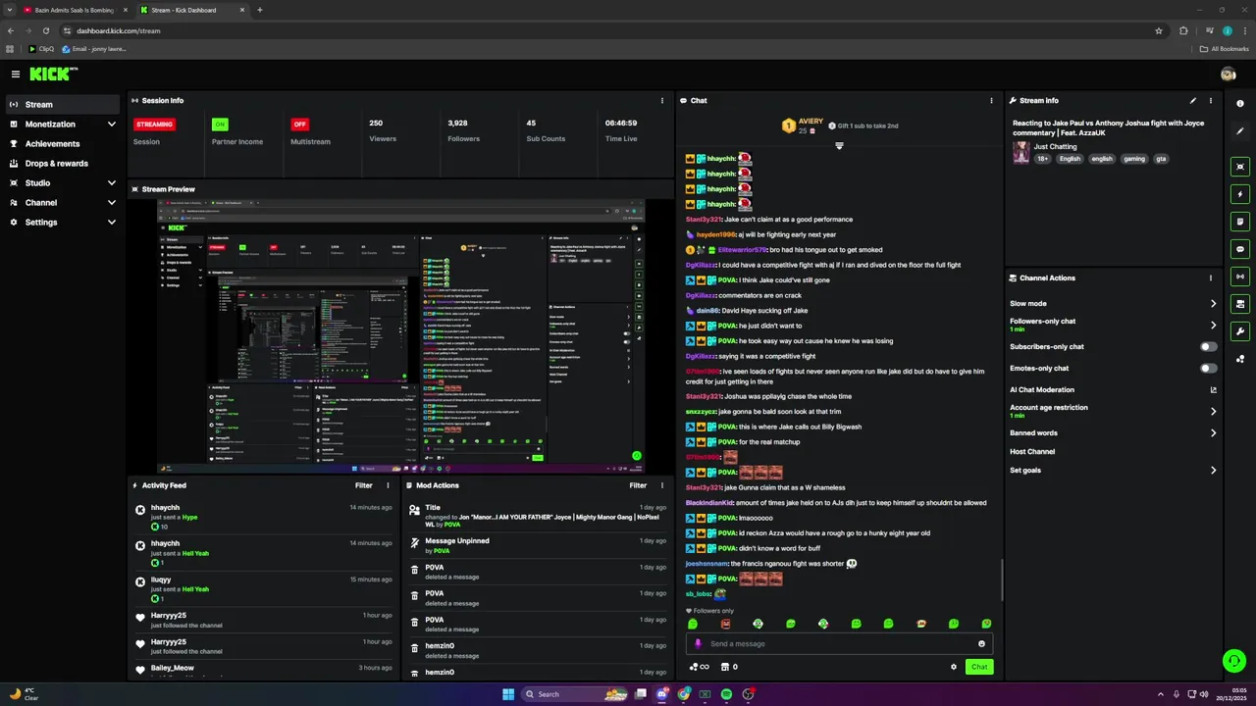Open Drops & rewards in left sidebar
The width and height of the screenshot is (1256, 706).
tap(63, 164)
